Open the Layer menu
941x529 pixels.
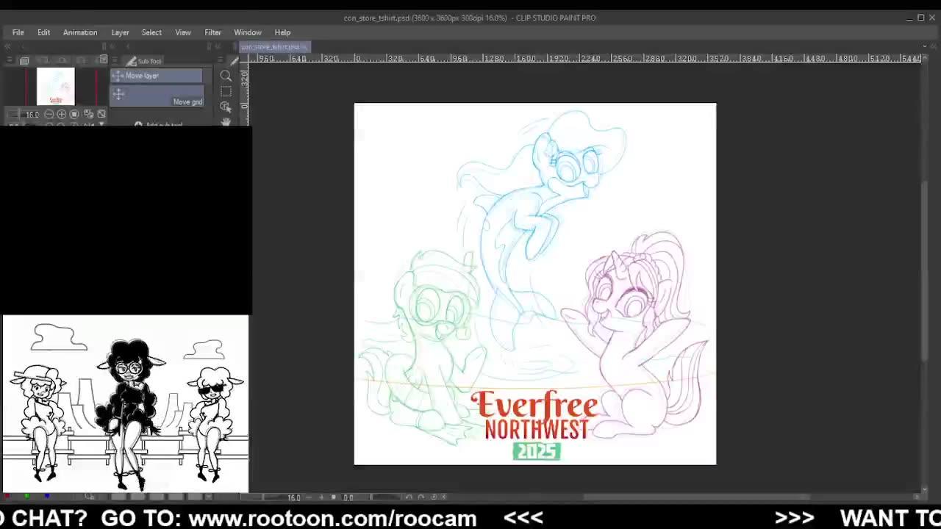120,32
